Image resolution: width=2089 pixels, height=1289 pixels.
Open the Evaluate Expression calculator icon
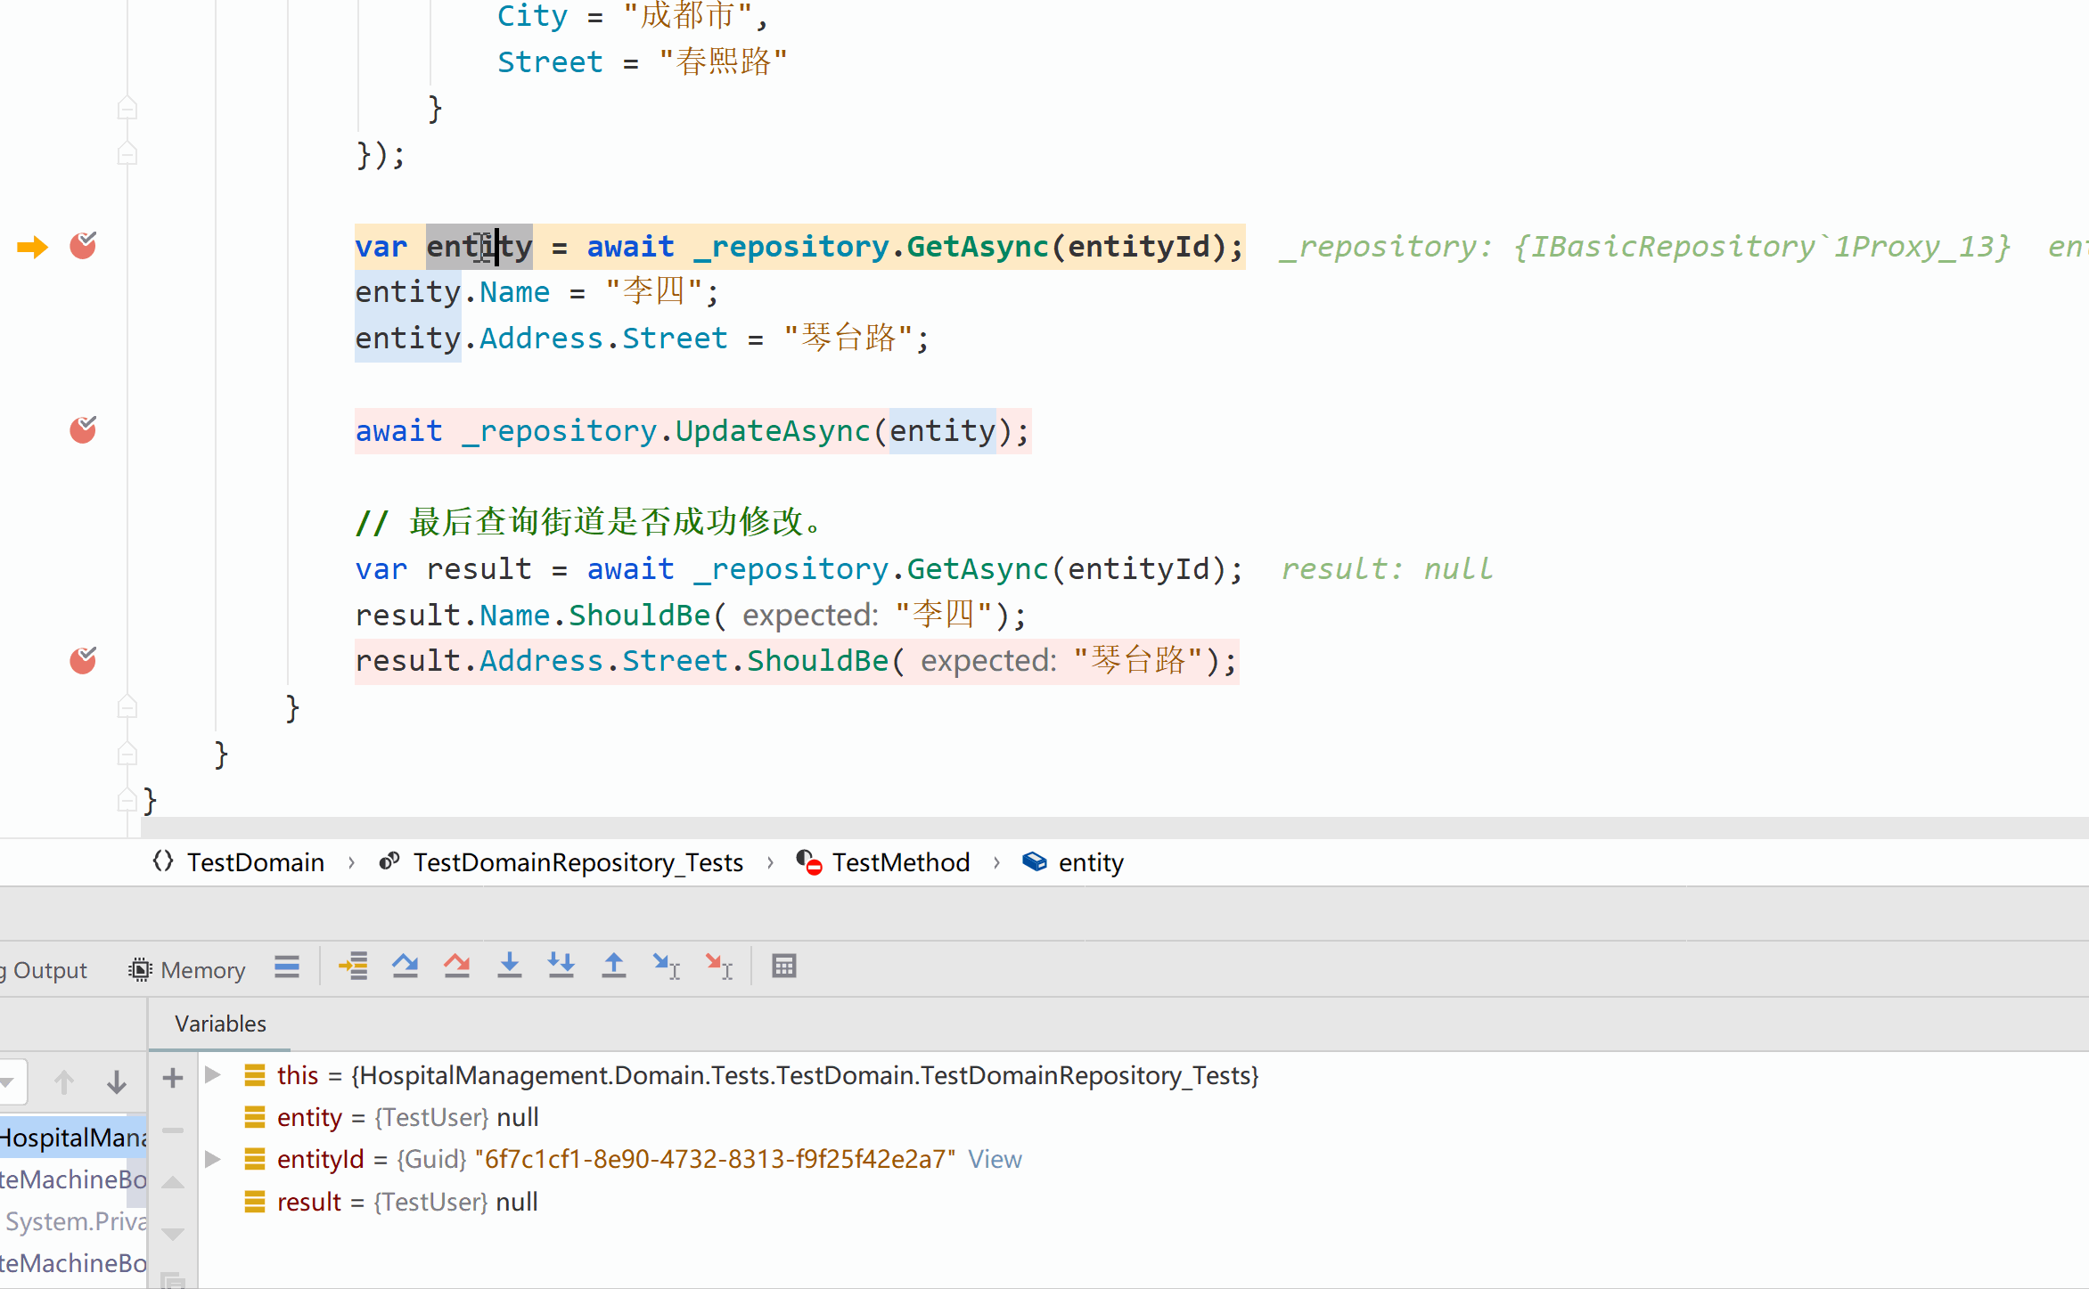coord(783,967)
